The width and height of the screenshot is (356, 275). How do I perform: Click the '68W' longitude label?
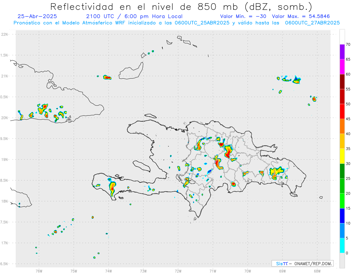click(x=317, y=271)
